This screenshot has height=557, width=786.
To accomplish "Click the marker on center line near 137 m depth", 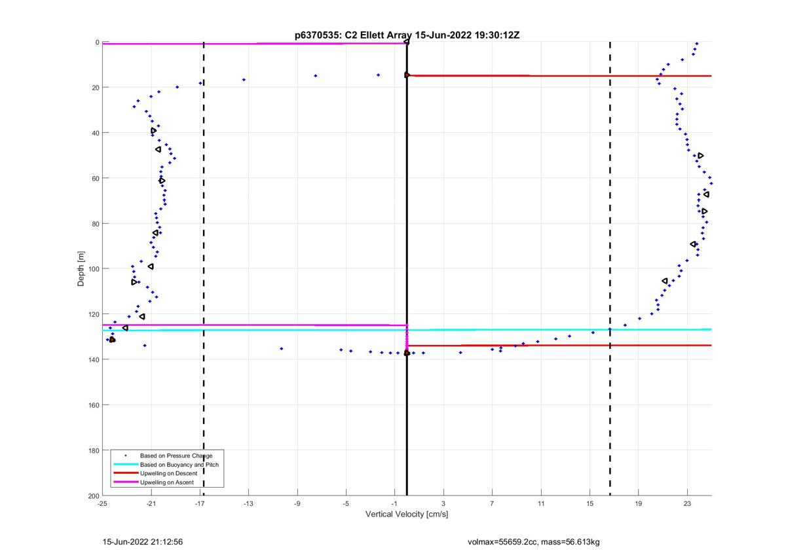I will point(407,353).
